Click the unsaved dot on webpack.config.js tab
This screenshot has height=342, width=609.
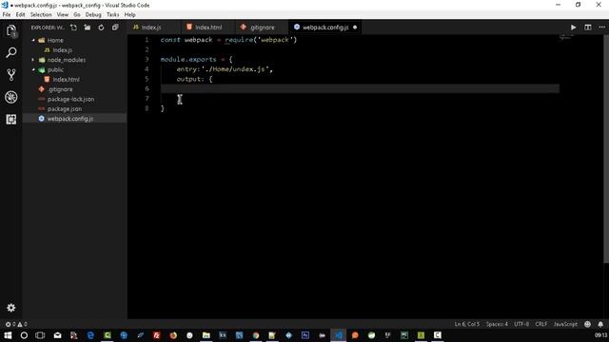point(355,28)
